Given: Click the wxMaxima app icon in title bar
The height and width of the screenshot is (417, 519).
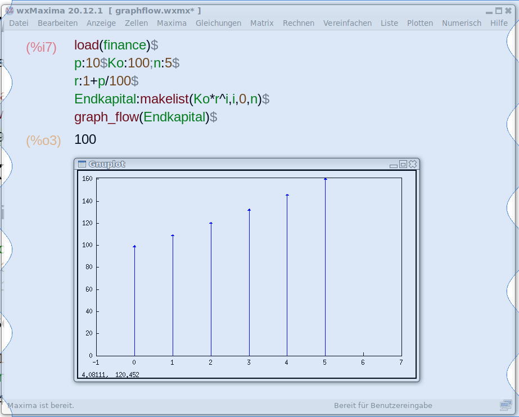Looking at the screenshot, I should coord(10,11).
